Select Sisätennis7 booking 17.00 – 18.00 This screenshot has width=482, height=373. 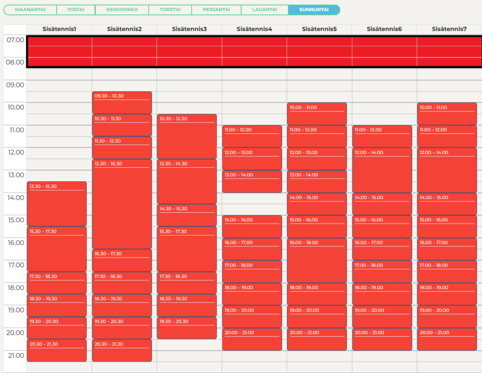(447, 272)
